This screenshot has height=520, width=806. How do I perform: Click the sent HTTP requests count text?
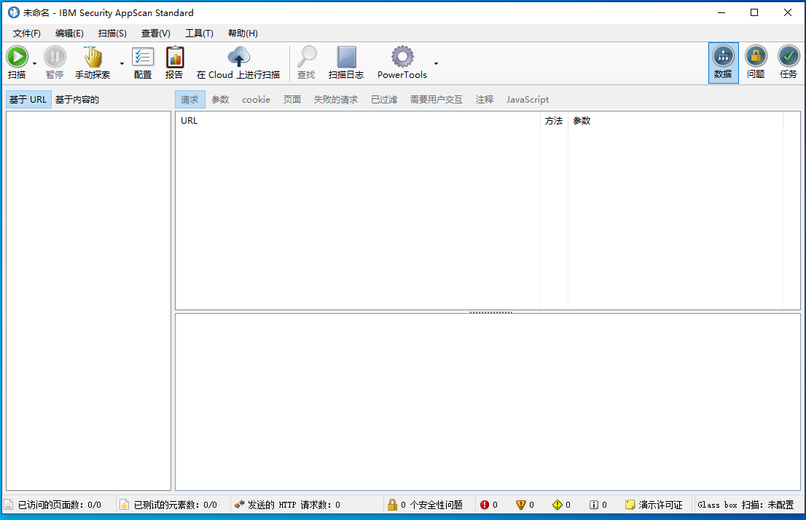[x=294, y=505]
